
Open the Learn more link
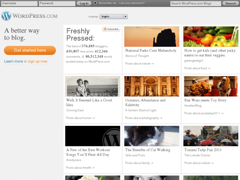point(14,61)
